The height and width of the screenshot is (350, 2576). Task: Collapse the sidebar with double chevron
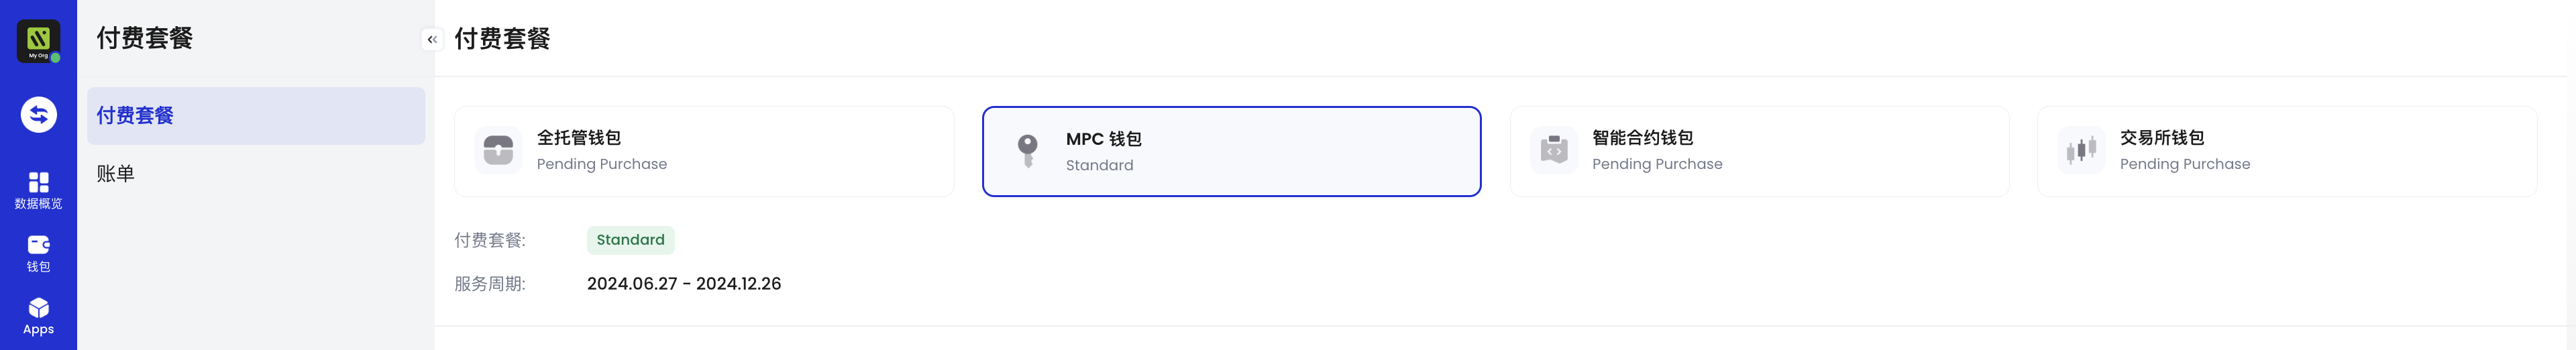pos(432,39)
